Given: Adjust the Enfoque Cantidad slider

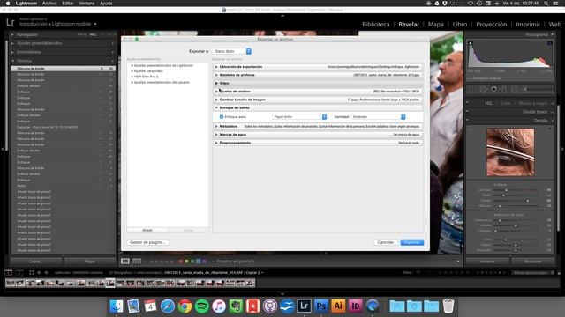Looking at the screenshot, I should [506, 190].
